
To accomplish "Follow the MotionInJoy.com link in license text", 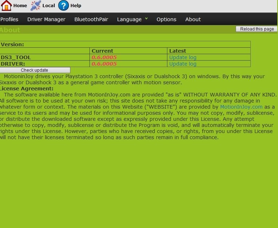I will 241,107.
